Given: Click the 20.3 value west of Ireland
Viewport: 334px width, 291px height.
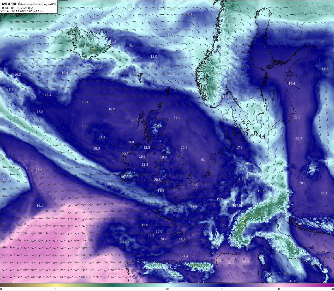Looking at the screenshot, I should (x=125, y=154).
